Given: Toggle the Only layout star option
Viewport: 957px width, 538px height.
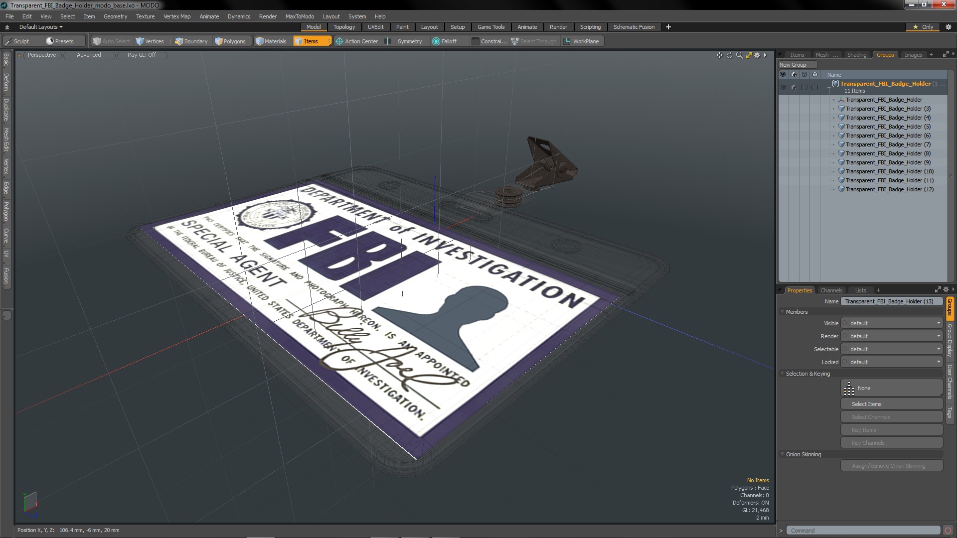Looking at the screenshot, I should pos(923,27).
